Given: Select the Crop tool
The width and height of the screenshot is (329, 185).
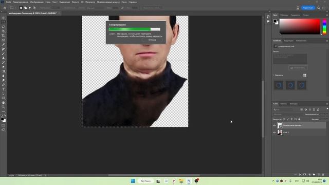Looking at the screenshot, I should click(x=3, y=35).
